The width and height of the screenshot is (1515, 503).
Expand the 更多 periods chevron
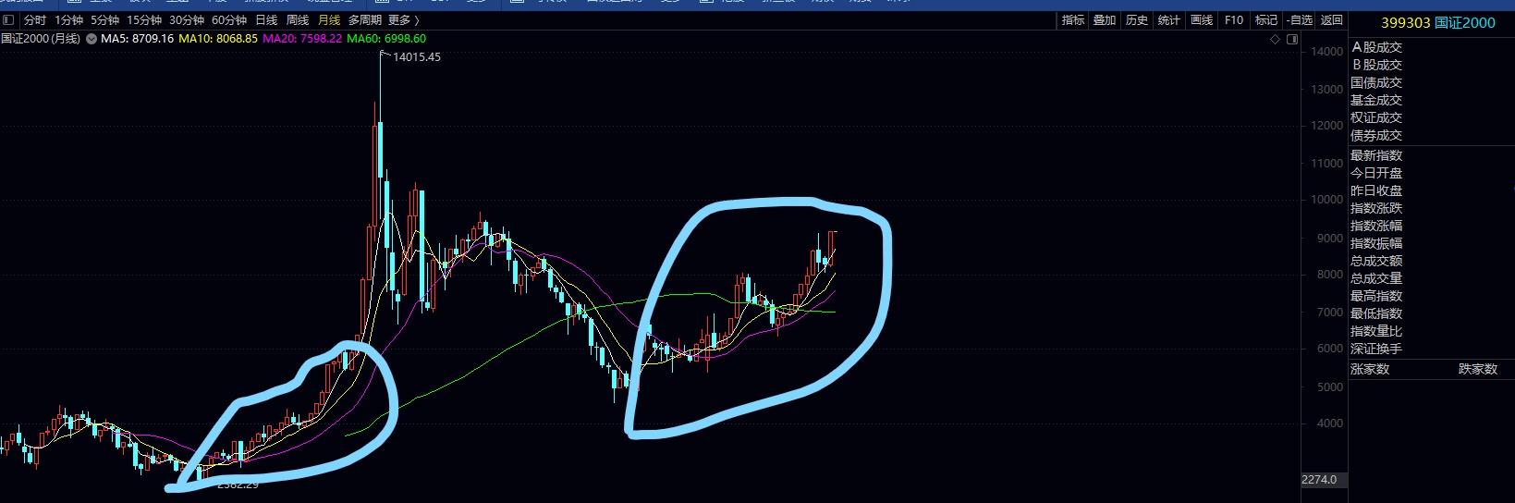[404, 19]
